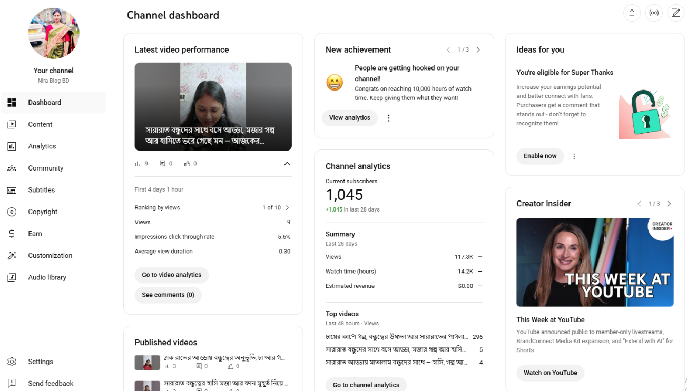Advance to next Creator Insider item
Image resolution: width=687 pixels, height=391 pixels.
point(669,203)
